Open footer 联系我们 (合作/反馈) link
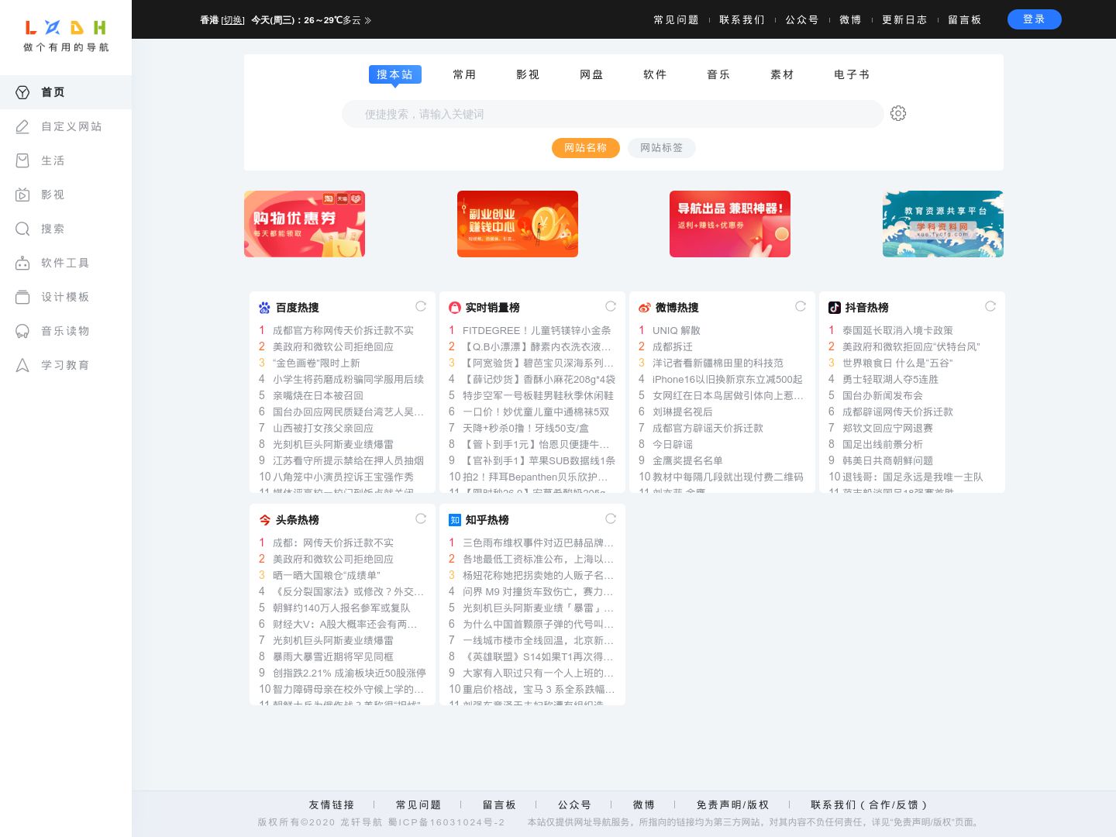Image resolution: width=1116 pixels, height=837 pixels. click(x=869, y=805)
